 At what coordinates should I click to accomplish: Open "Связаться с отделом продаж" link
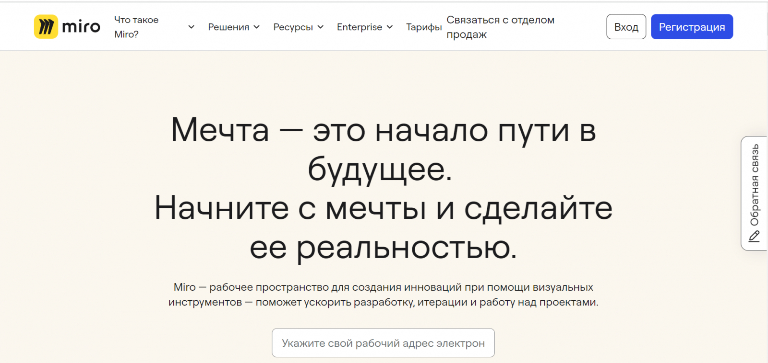[501, 27]
